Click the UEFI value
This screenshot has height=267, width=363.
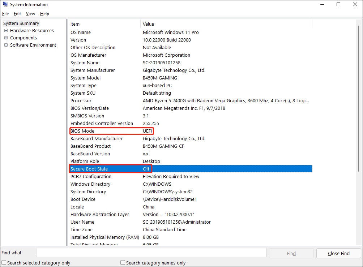click(147, 131)
